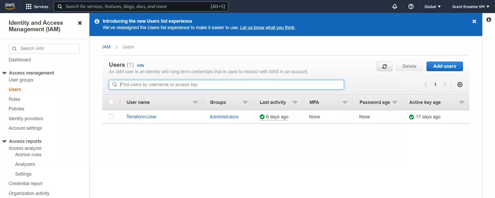Open the info panel icon at right edge
This screenshot has width=495, height=198.
click(489, 20)
